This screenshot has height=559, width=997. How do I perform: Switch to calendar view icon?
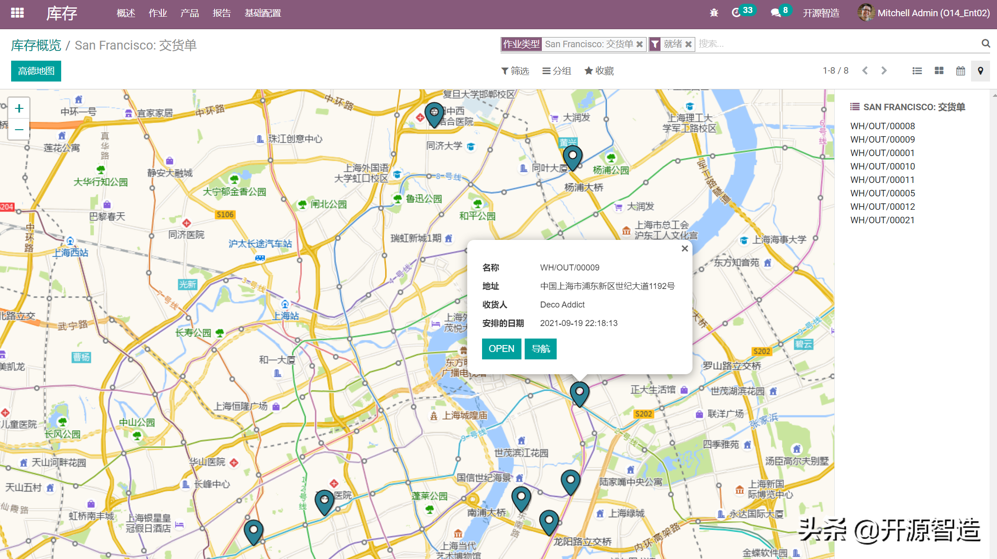tap(961, 71)
